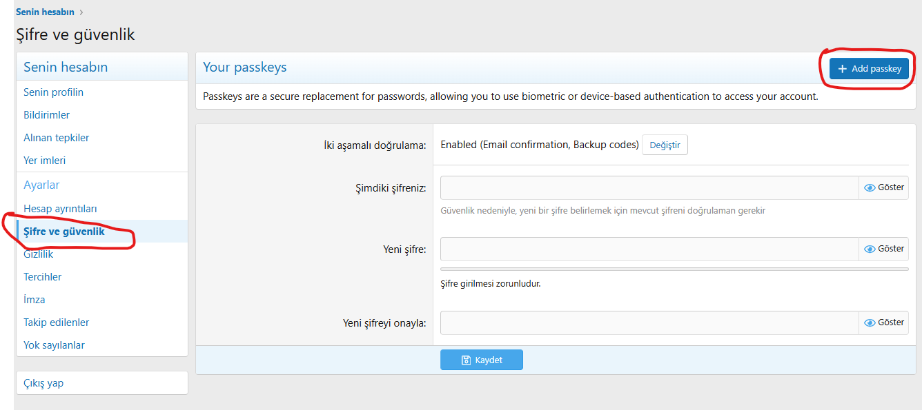The width and height of the screenshot is (922, 410).
Task: Open Yer imleri in sidebar
Action: tap(45, 161)
